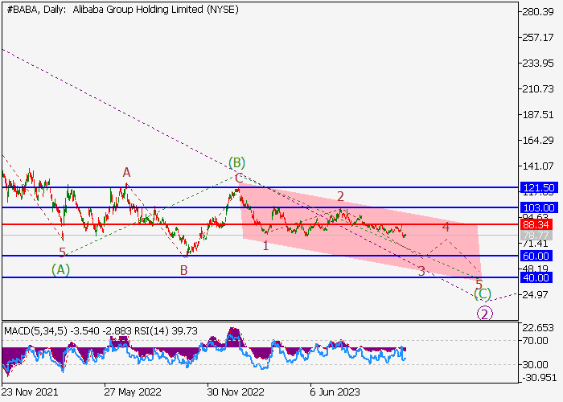Click the chart title '#BABA, Daily: Alibaba Group Holding Limited (NYSE)'
Viewport: 563px width, 402px height.
pos(123,10)
